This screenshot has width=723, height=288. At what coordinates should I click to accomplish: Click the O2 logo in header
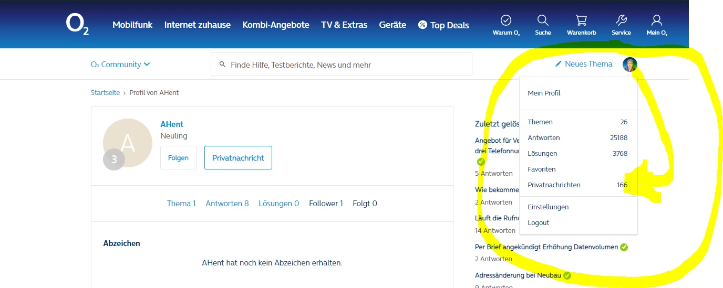click(77, 24)
